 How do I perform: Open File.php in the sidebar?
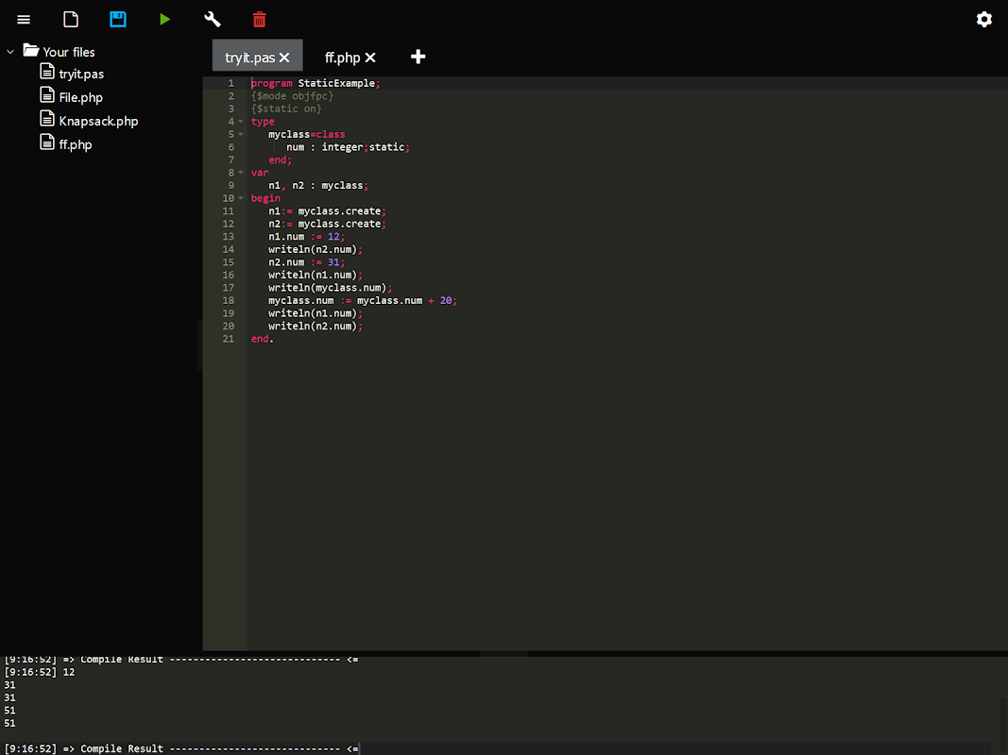click(x=80, y=97)
